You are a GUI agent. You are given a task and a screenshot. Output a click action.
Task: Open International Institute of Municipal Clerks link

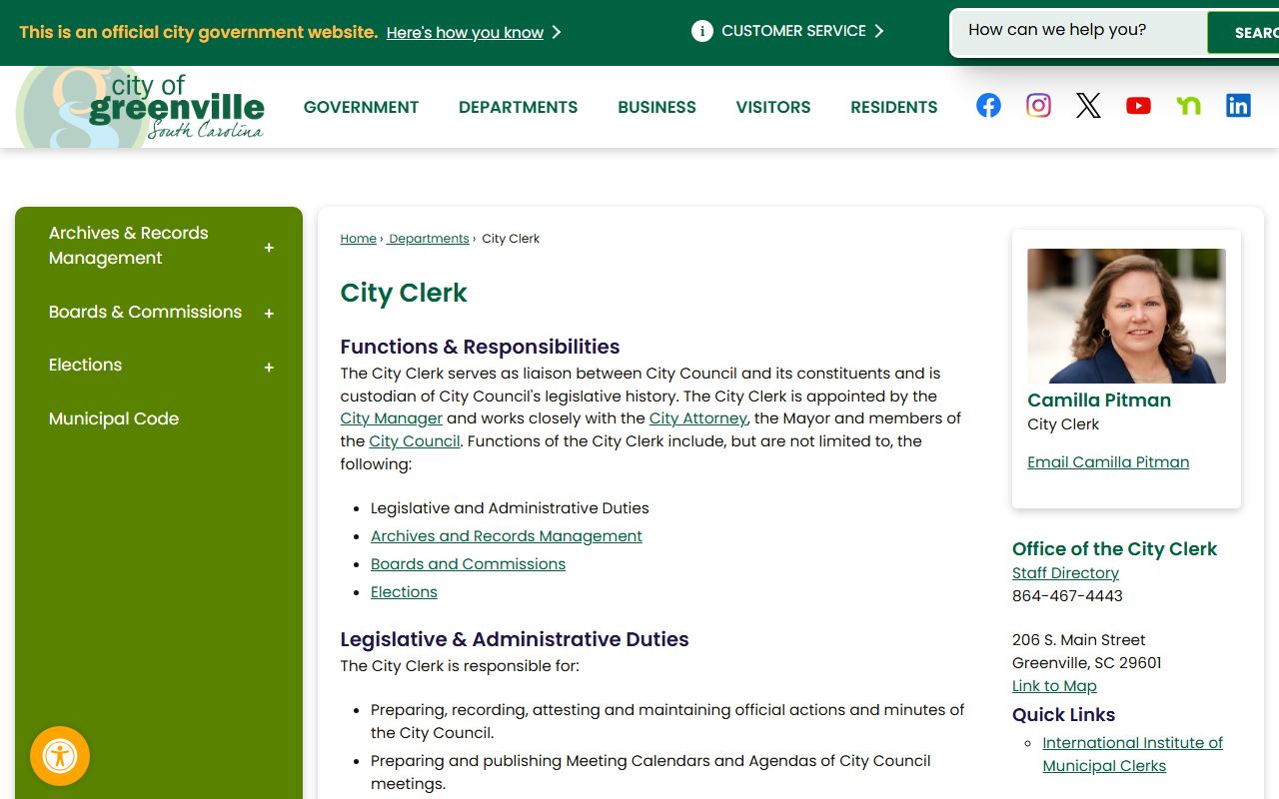click(1132, 754)
